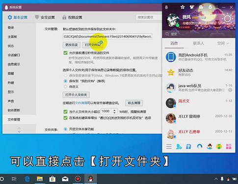Open the blue file assistant icon in QQ bottom bar

coord(188,146)
